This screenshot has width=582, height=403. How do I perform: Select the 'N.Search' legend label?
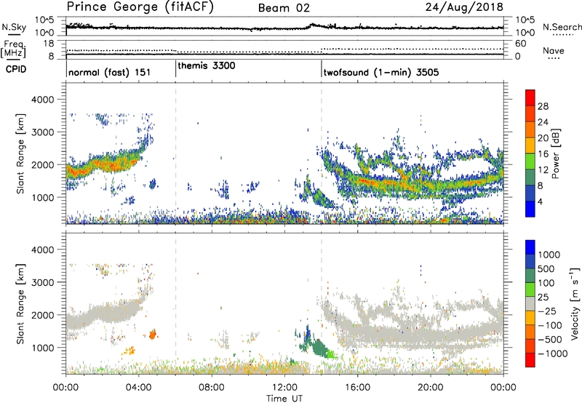(x=562, y=27)
